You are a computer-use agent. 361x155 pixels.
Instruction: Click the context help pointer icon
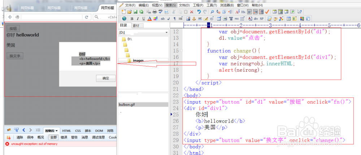[300, 12]
